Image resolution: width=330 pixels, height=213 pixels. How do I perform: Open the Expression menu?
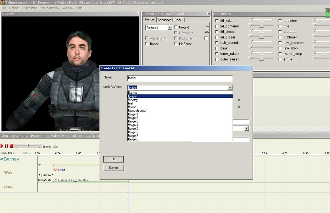(x=30, y=8)
